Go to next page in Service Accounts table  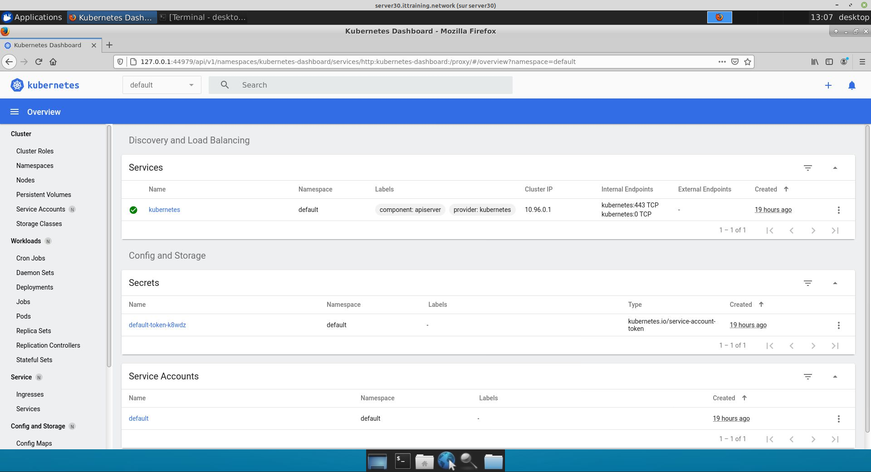click(x=813, y=439)
